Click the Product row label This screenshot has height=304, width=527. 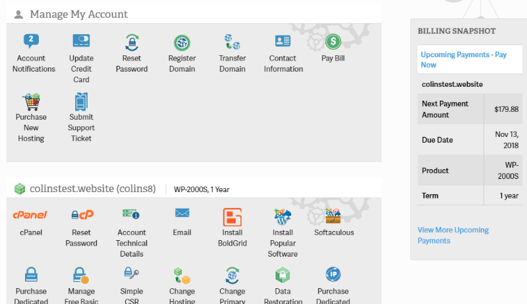click(x=435, y=170)
